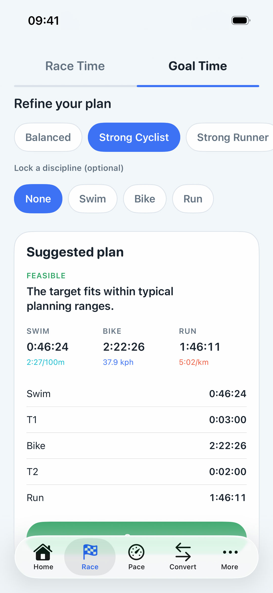Open the Convert arrows icon
273x593 pixels.
point(183,552)
